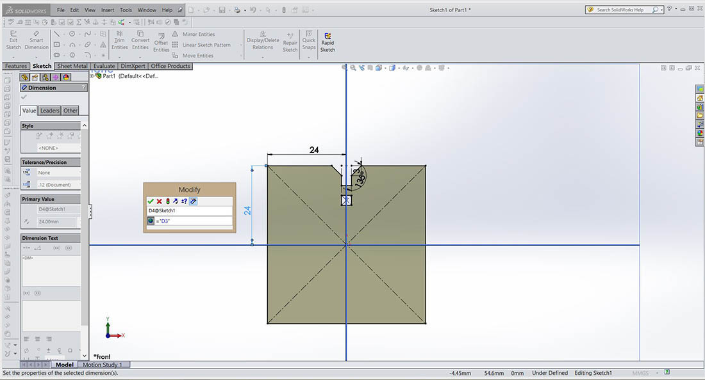Viewport: 705px width, 380px height.
Task: Switch to the Evaluate tab
Action: click(x=104, y=66)
